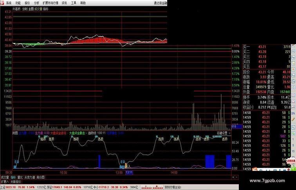296x190 pixels.
Task: Select 指标 in chart header
Action: coord(46,9)
